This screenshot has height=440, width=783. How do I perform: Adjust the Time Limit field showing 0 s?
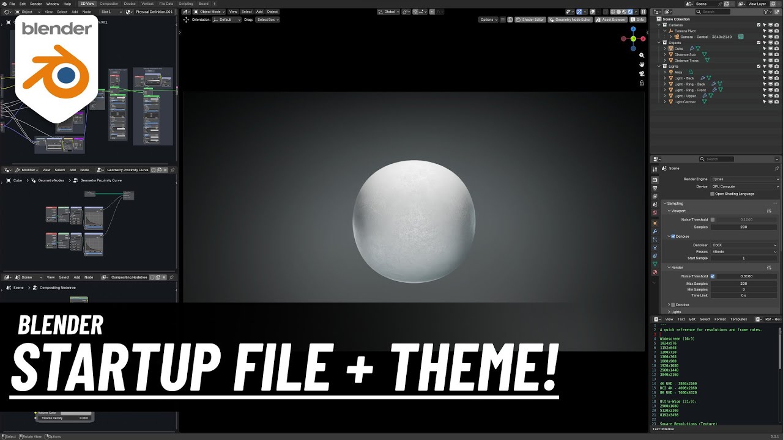[744, 295]
